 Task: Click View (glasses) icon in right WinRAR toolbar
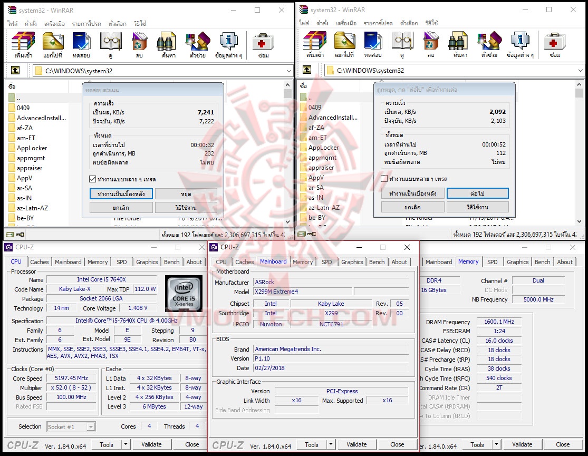(x=402, y=45)
